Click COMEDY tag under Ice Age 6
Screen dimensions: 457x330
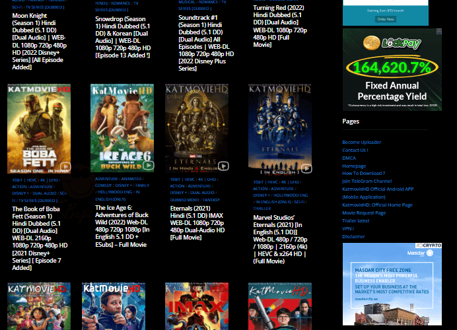pos(103,185)
